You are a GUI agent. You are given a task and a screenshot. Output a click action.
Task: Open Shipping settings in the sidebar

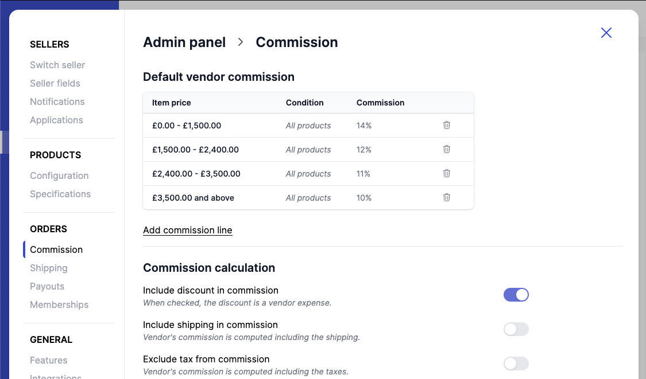(48, 268)
